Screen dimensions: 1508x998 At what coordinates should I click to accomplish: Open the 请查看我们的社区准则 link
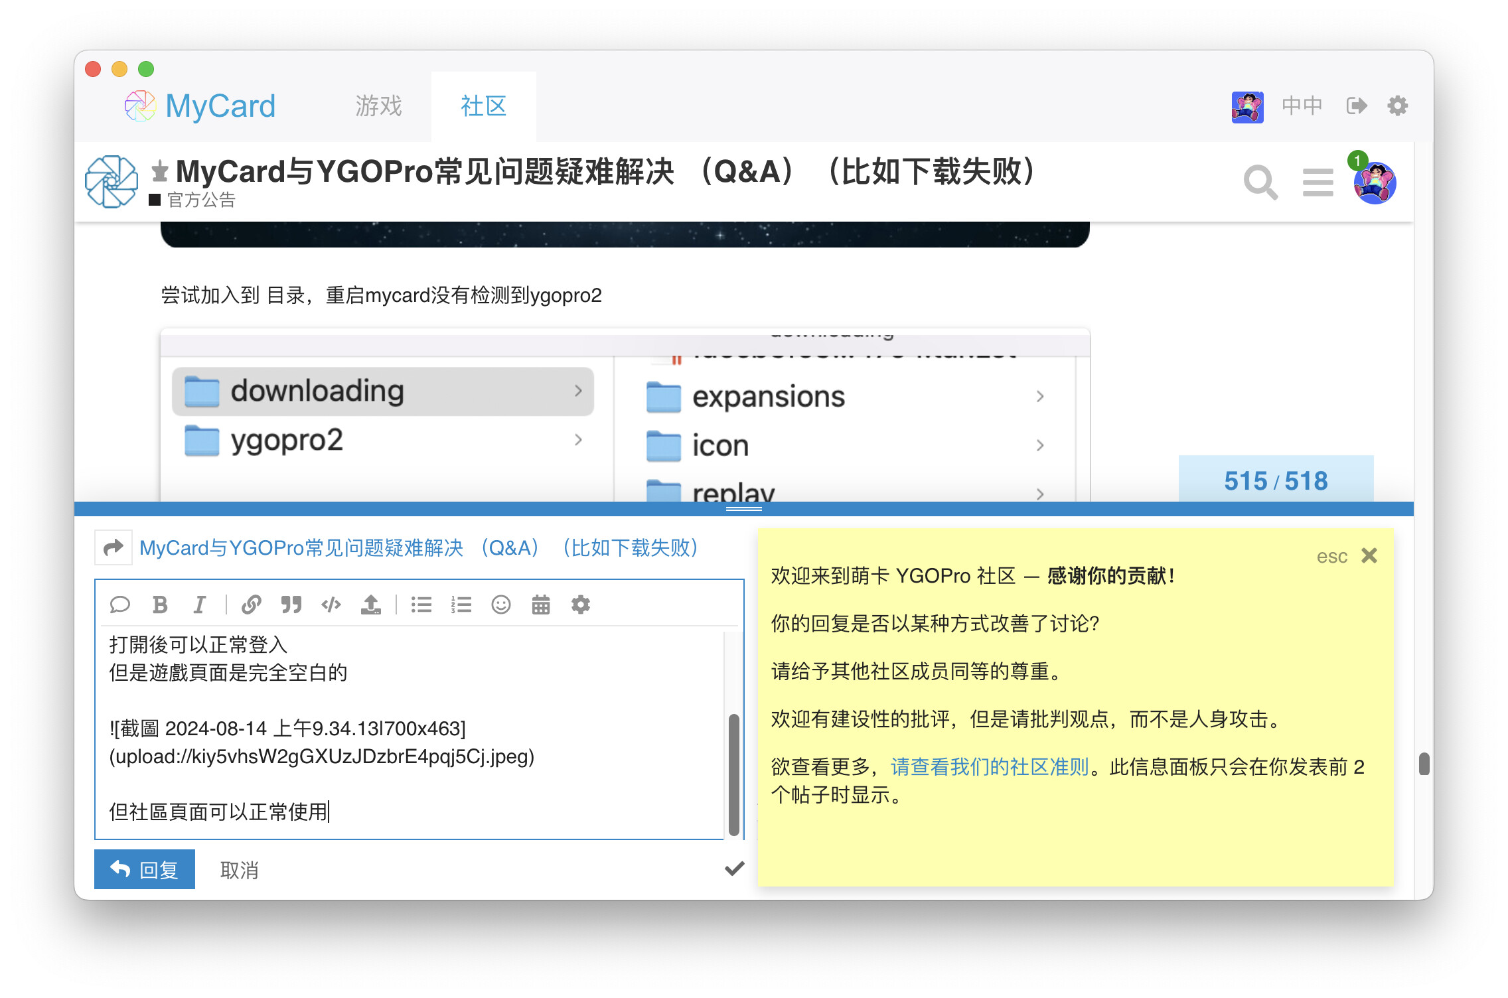pos(990,766)
